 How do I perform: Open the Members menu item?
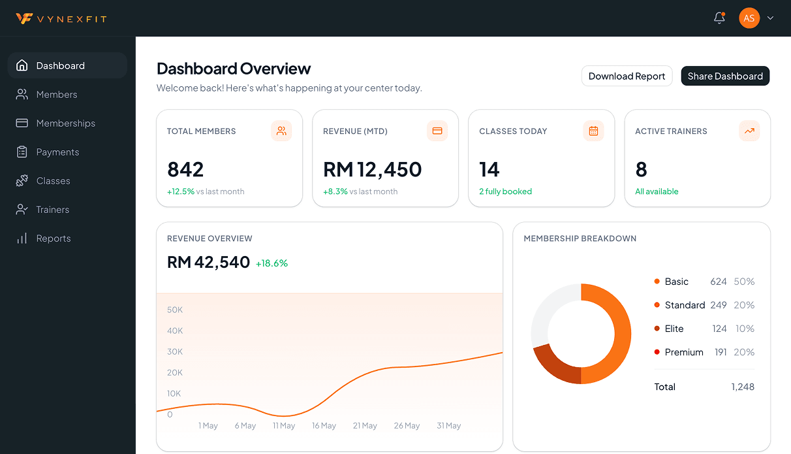coord(67,94)
